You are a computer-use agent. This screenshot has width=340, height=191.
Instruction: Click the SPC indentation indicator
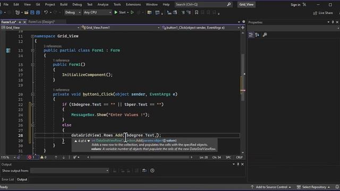tap(228, 158)
